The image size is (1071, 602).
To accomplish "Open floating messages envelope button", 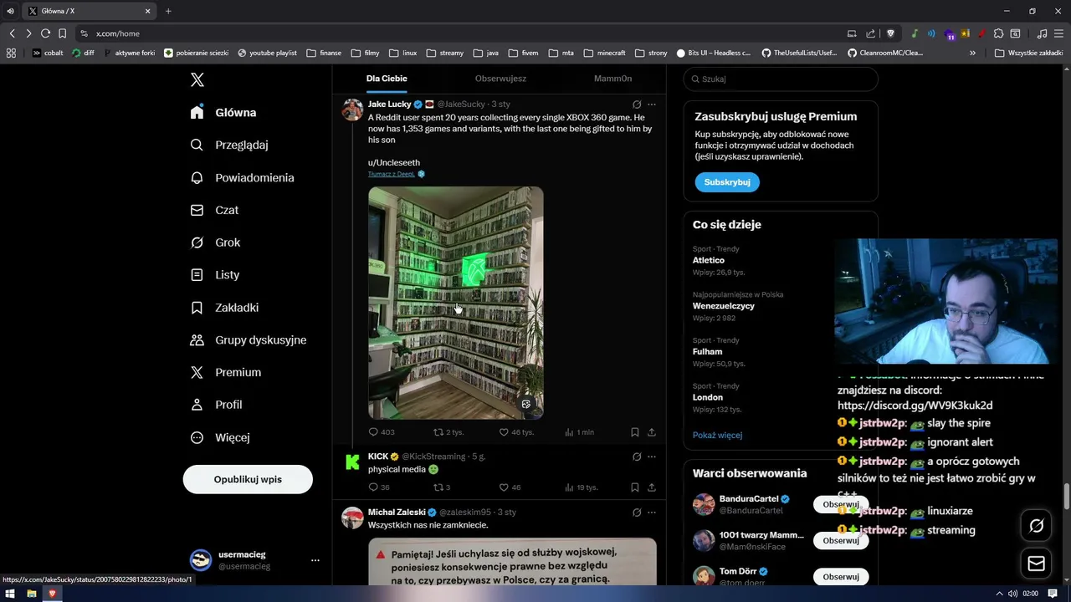I will pyautogui.click(x=1036, y=564).
